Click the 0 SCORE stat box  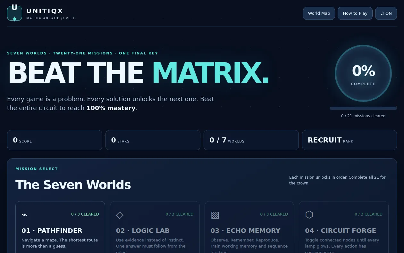click(x=55, y=140)
